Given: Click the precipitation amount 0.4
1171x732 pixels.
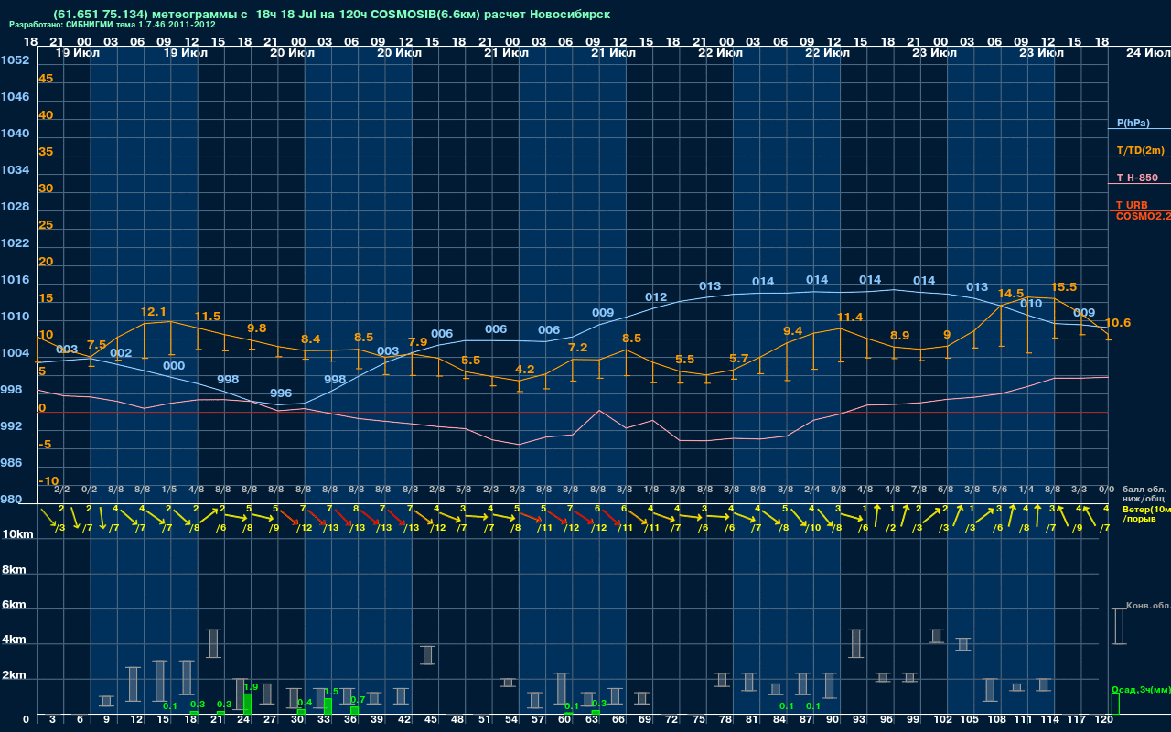Looking at the screenshot, I should click(x=305, y=702).
